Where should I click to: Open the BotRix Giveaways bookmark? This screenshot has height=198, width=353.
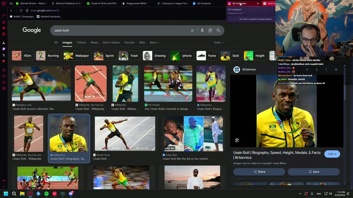pos(22,16)
